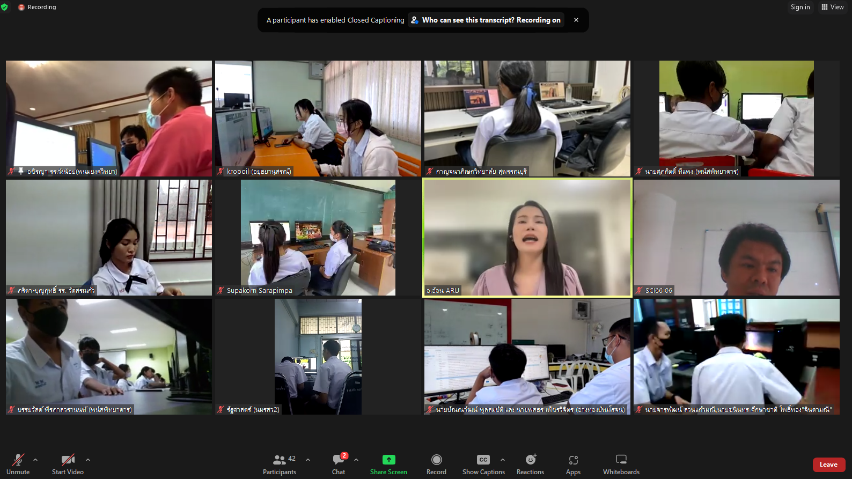Expand video options arrow beside Start Video
Viewport: 852px width, 479px height.
(x=88, y=460)
